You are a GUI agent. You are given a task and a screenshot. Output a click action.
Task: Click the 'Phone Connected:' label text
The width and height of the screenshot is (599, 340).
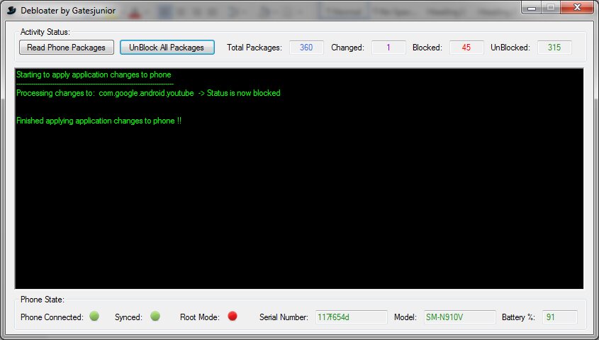52,317
